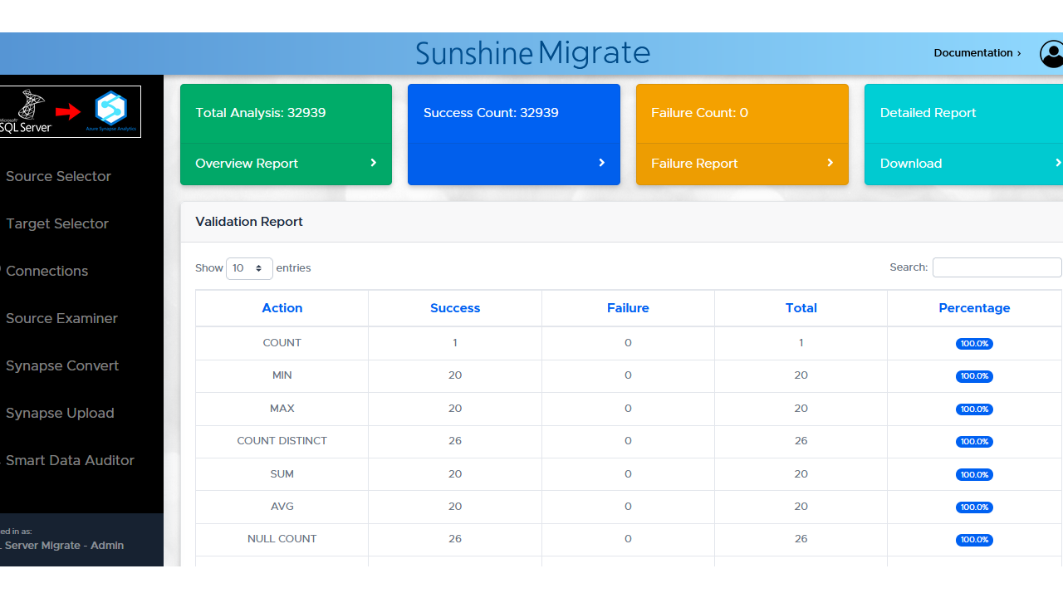Sort table by Action column
This screenshot has width=1063, height=598.
point(282,308)
